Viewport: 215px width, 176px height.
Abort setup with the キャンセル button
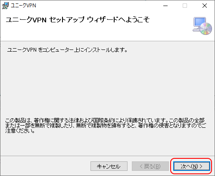pos(109,166)
